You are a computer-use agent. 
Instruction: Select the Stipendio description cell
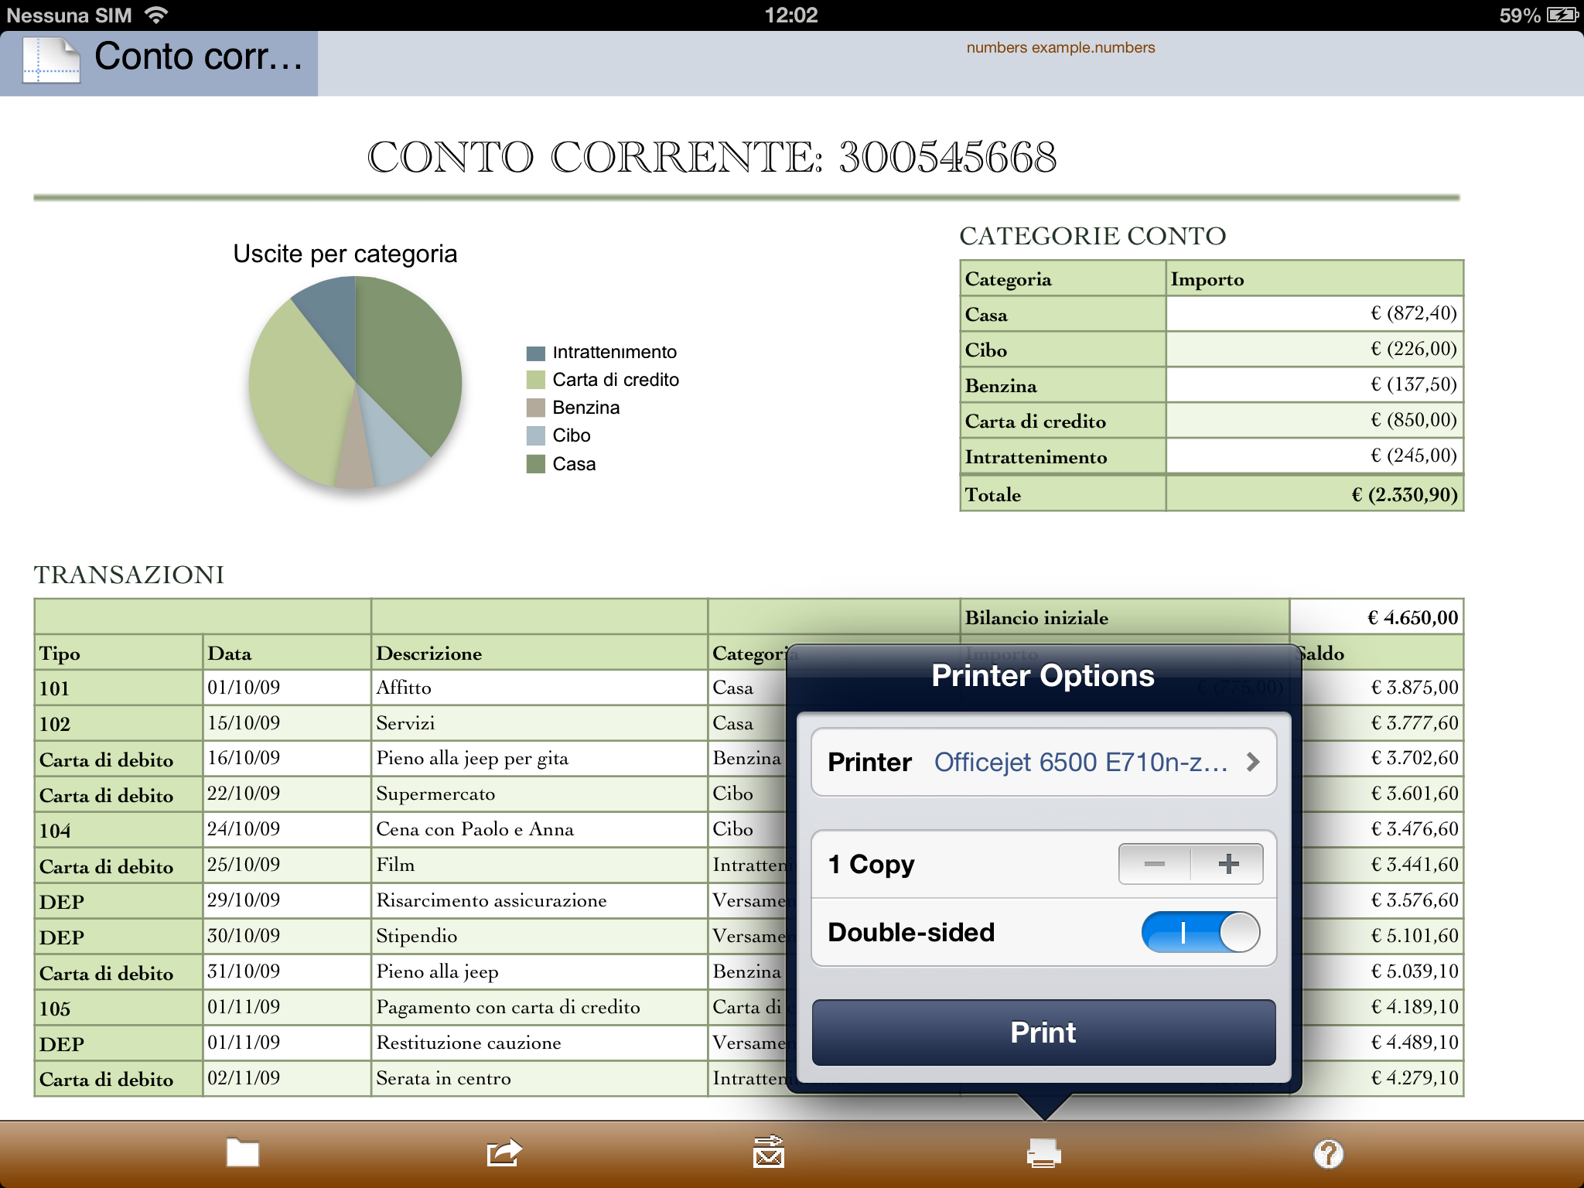point(539,937)
